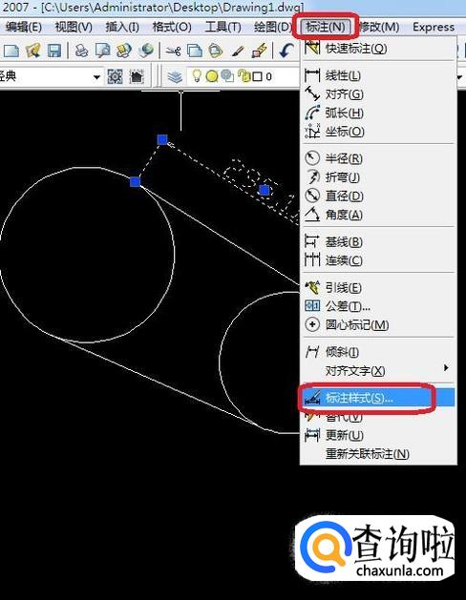466x600 pixels.
Task: Click the blue grip on upper circle
Action: (x=135, y=182)
